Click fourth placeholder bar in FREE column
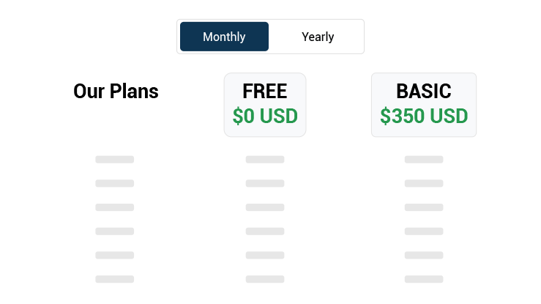The image size is (541, 304). point(265,231)
